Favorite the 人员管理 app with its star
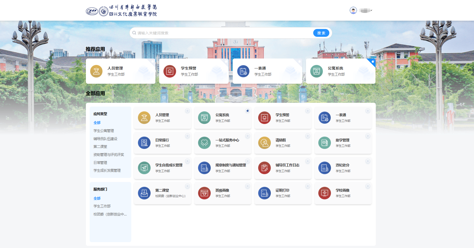 (187, 111)
